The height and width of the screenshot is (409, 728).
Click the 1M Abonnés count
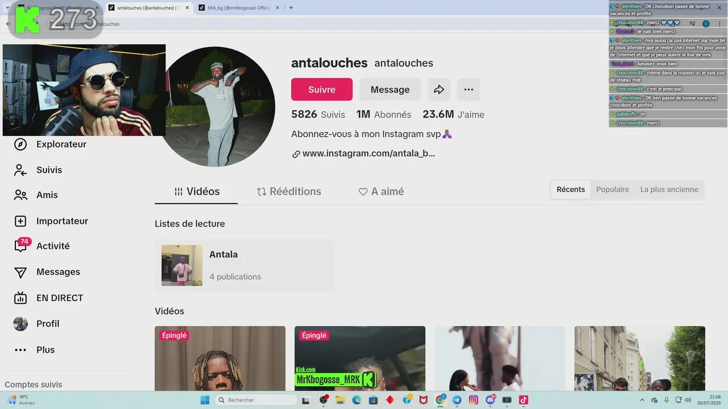click(x=384, y=114)
